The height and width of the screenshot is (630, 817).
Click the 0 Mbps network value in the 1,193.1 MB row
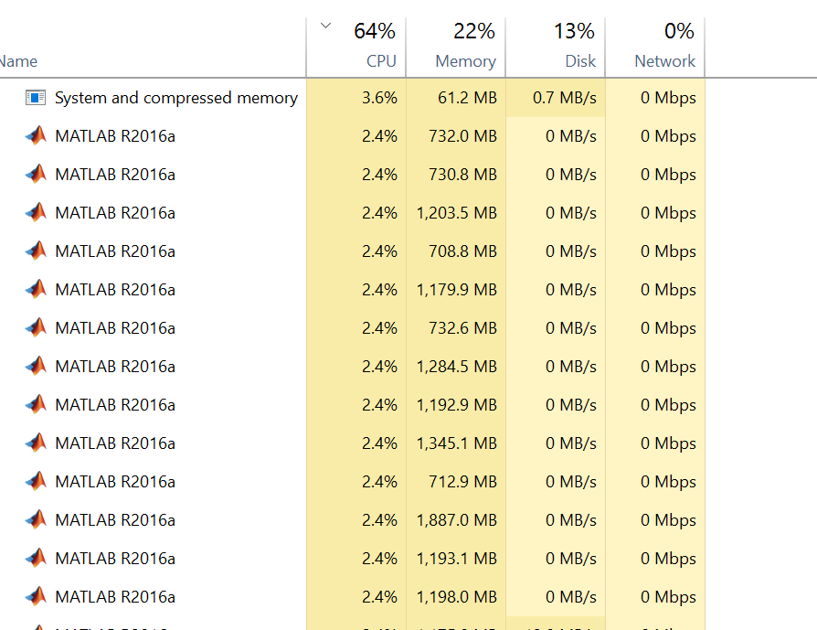669,559
